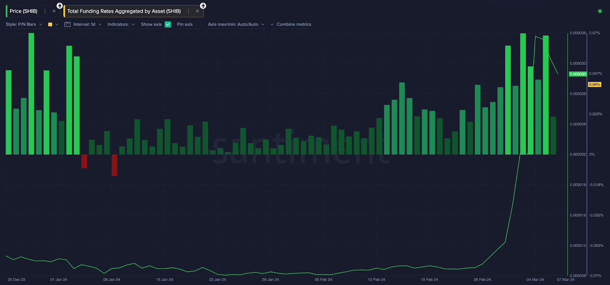Click the 0.000033 price axis value
This screenshot has width=610, height=285.
pyautogui.click(x=578, y=64)
